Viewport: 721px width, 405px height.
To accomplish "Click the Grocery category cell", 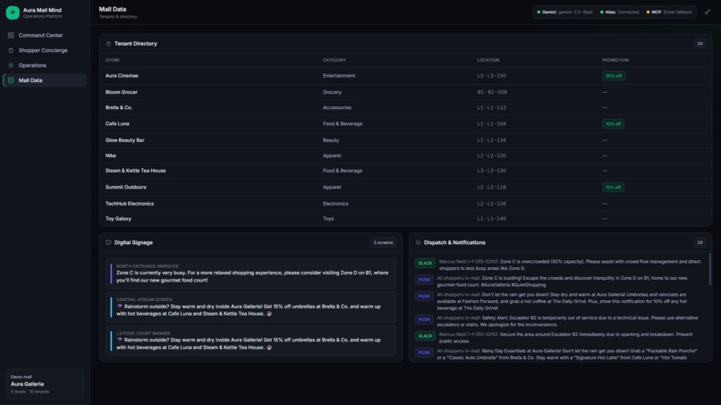I will click(x=332, y=92).
